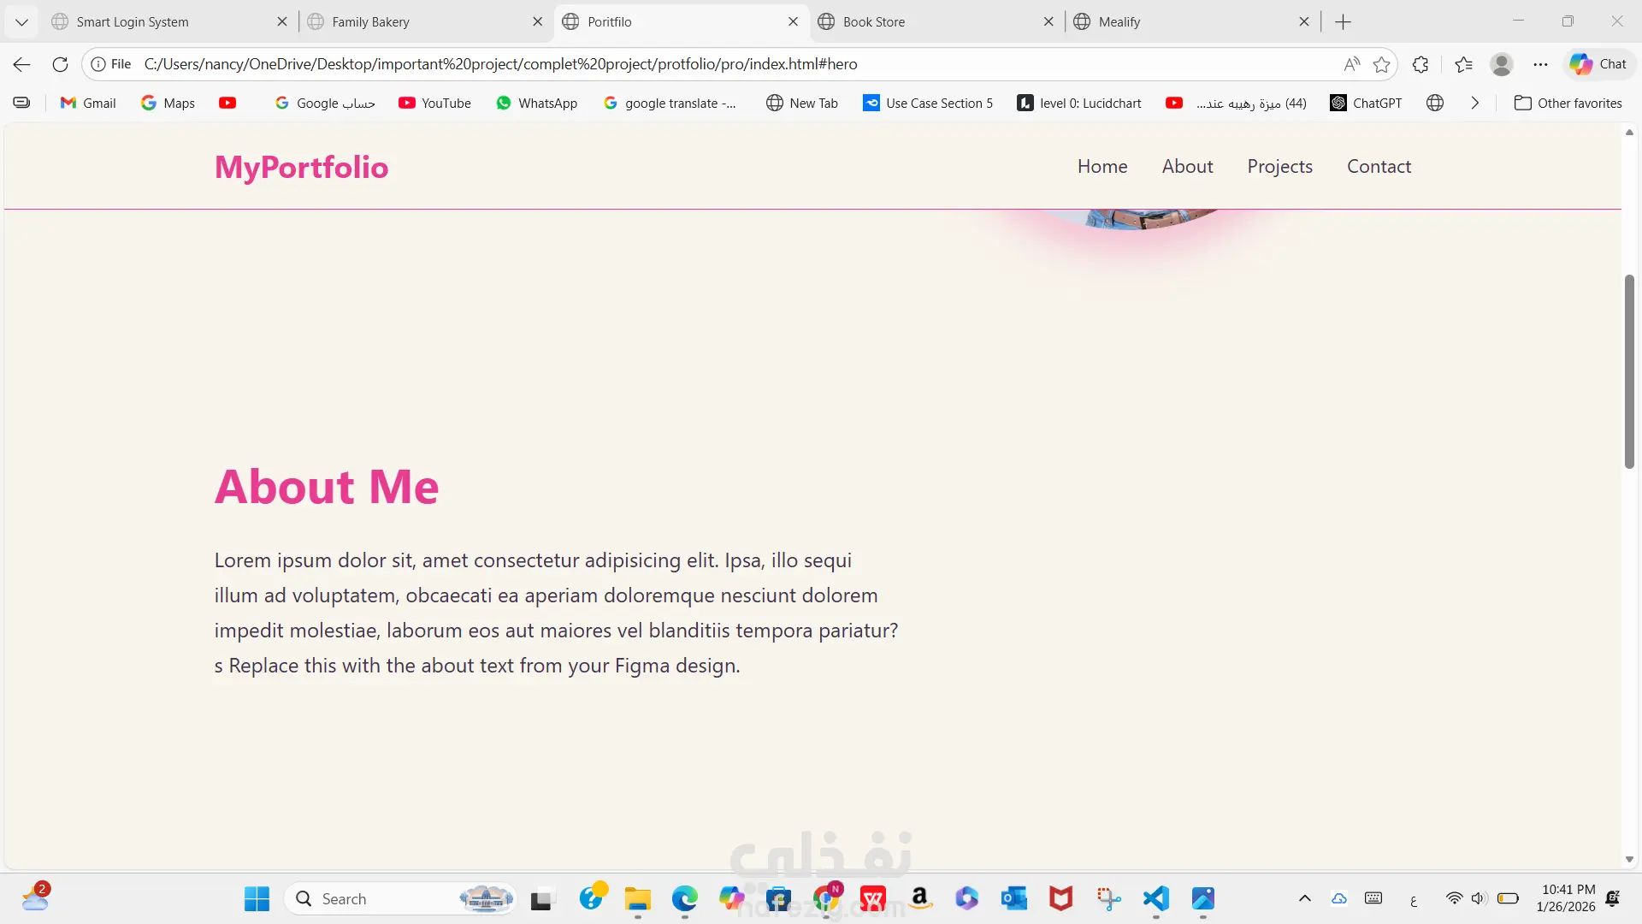The image size is (1642, 924).
Task: Click the page vertical scrollbar thumb
Action: 1629,371
